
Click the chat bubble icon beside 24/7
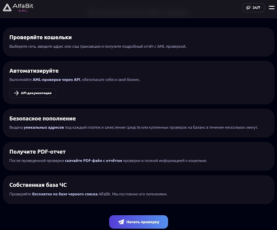[248, 8]
